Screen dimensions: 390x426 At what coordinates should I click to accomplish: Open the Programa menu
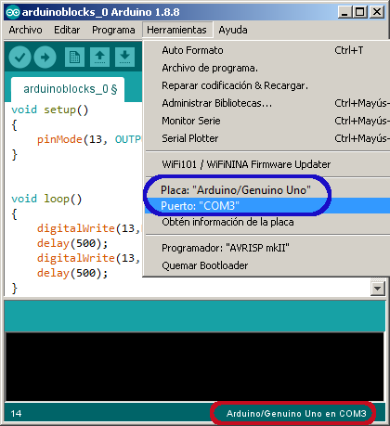(113, 30)
